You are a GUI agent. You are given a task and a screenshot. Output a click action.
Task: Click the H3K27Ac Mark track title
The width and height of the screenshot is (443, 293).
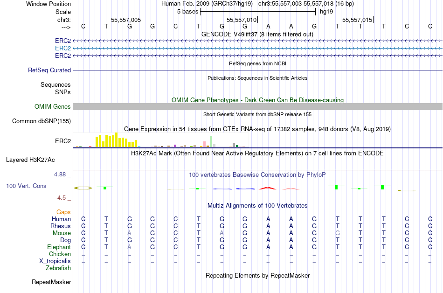coord(257,153)
